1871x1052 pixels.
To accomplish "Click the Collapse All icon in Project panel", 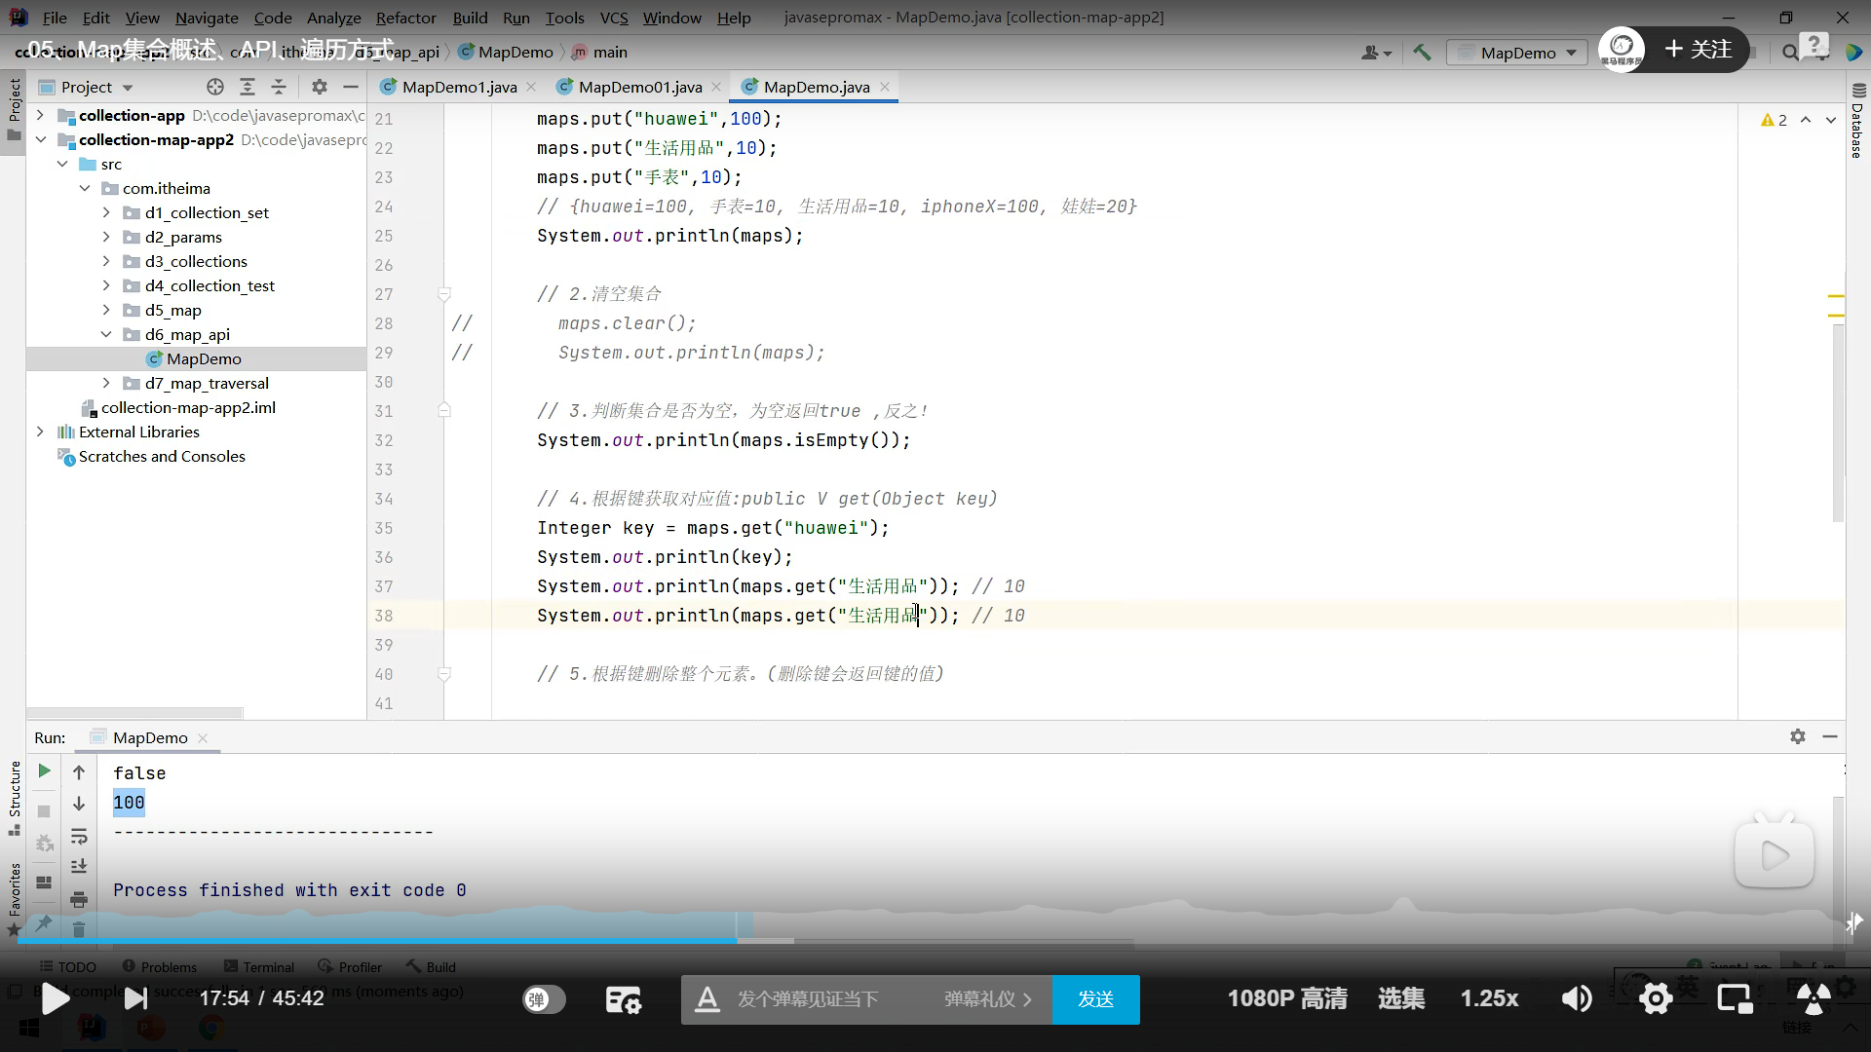I will [279, 87].
